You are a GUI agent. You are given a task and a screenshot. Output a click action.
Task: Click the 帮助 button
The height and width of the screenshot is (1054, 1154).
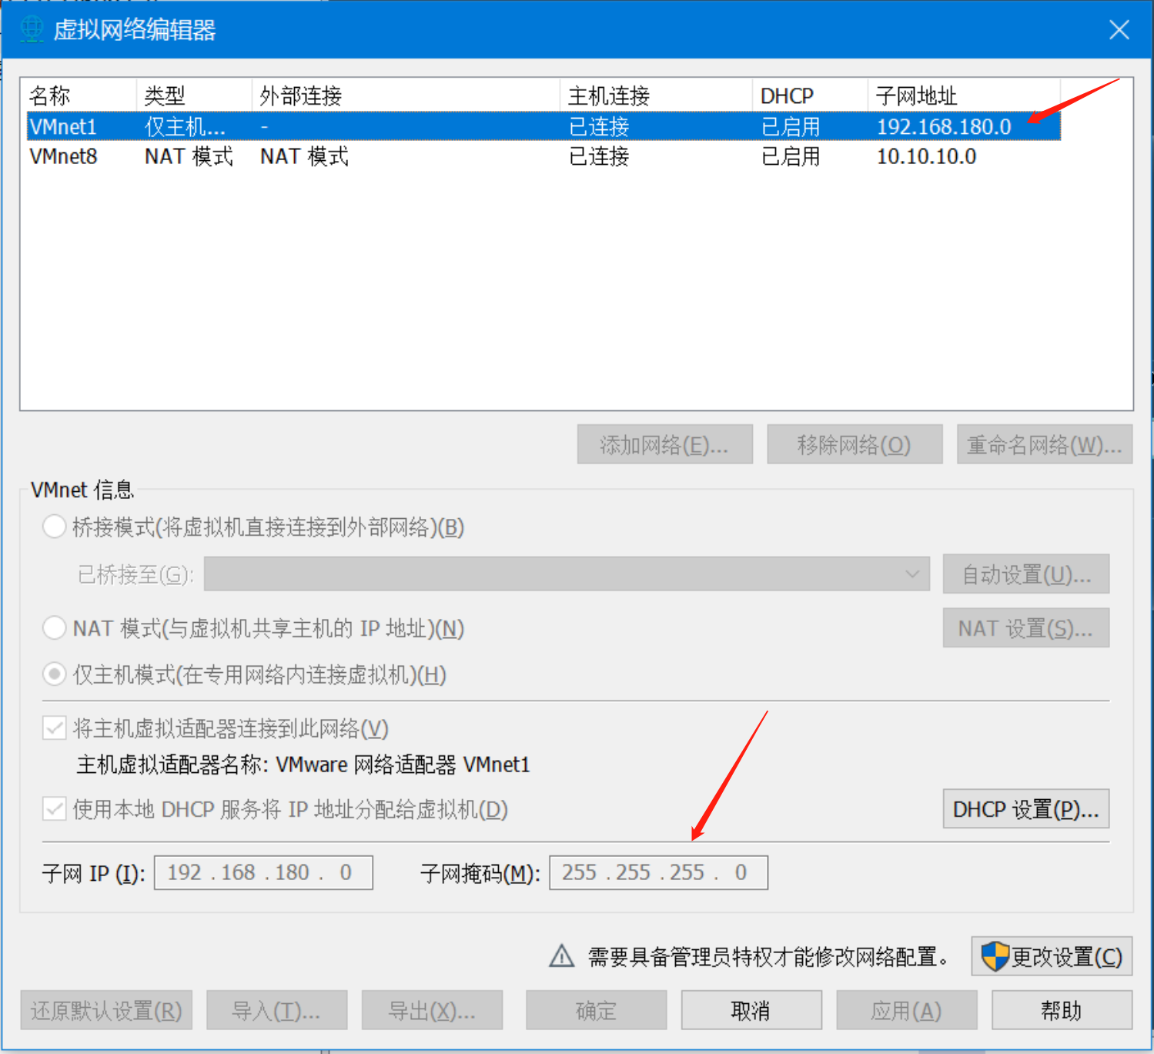coord(1062,1010)
